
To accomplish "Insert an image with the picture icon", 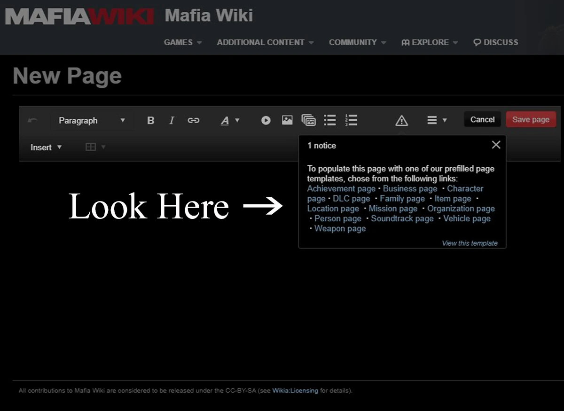I will (287, 120).
